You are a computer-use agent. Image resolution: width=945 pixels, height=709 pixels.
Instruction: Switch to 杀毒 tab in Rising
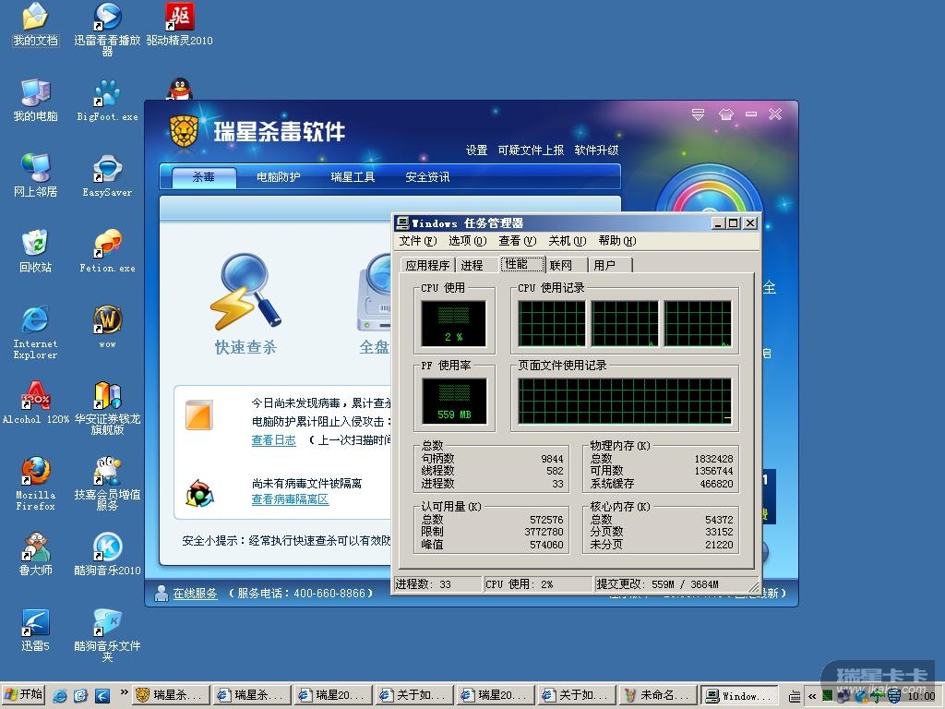[204, 176]
